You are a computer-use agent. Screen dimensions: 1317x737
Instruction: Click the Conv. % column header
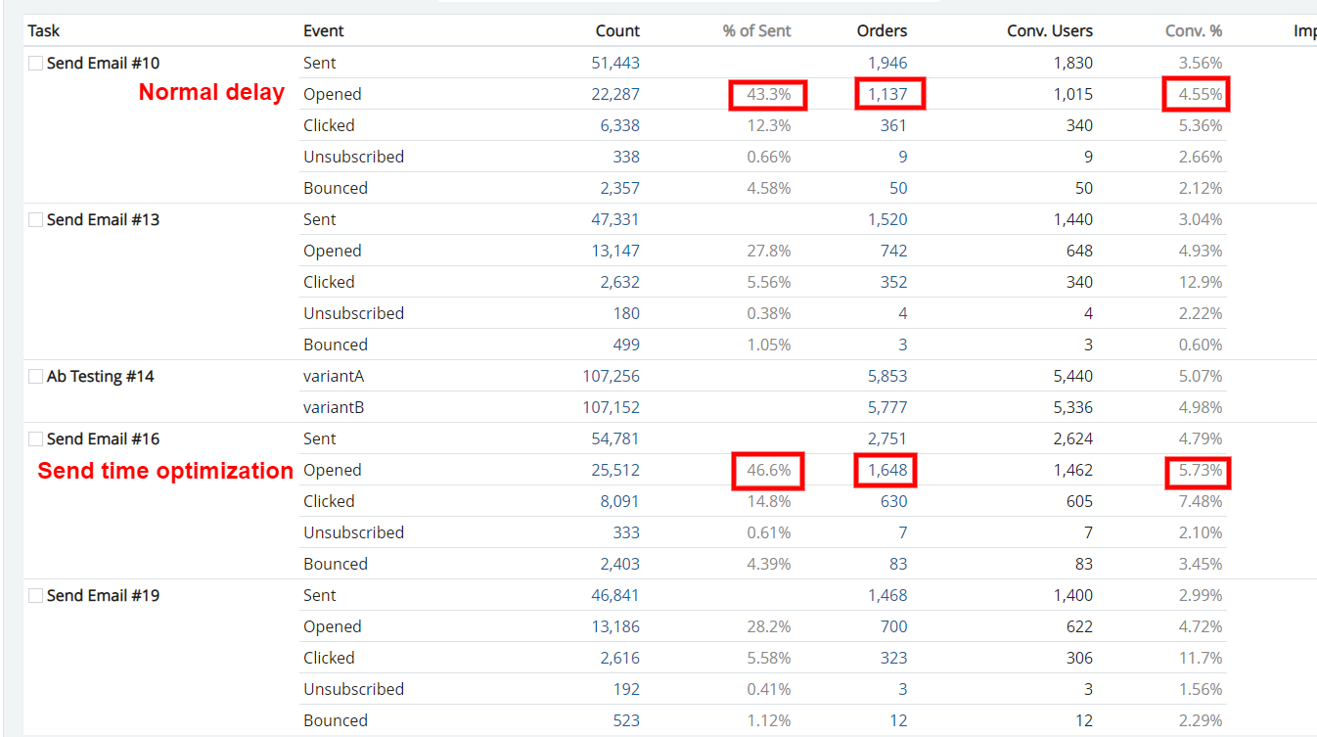click(x=1195, y=30)
